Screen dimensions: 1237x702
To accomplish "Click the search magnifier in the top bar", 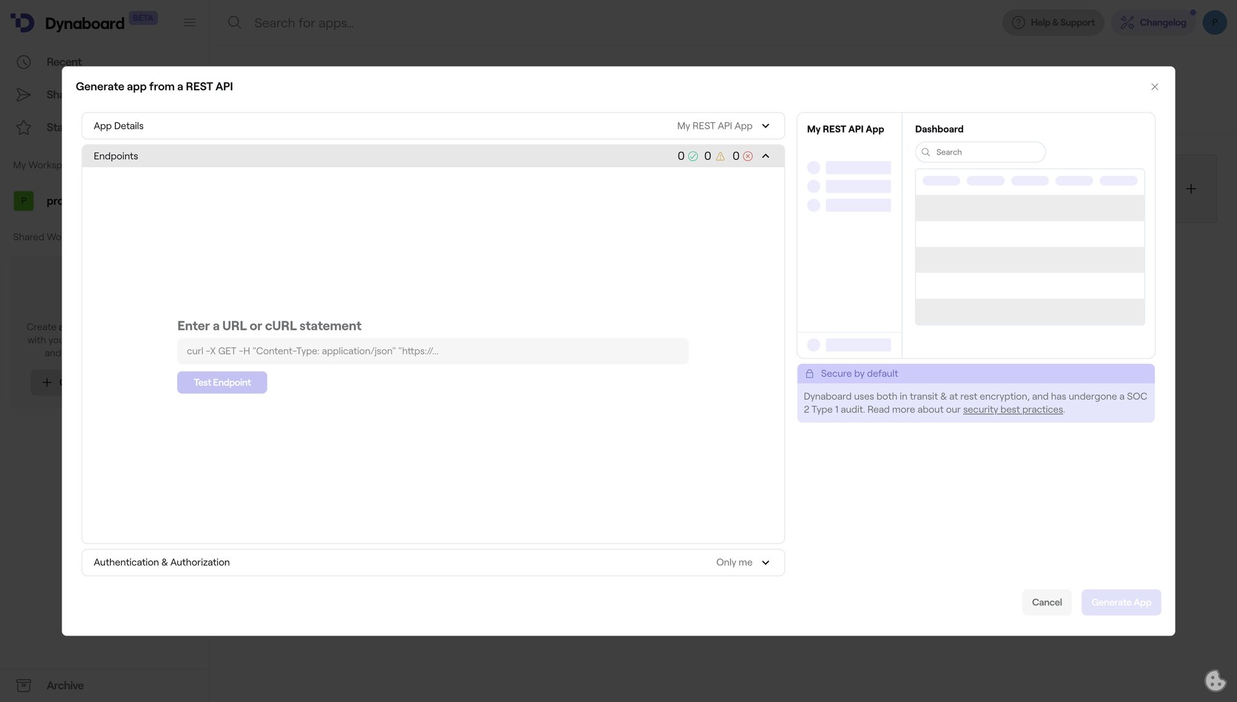I will coord(235,23).
